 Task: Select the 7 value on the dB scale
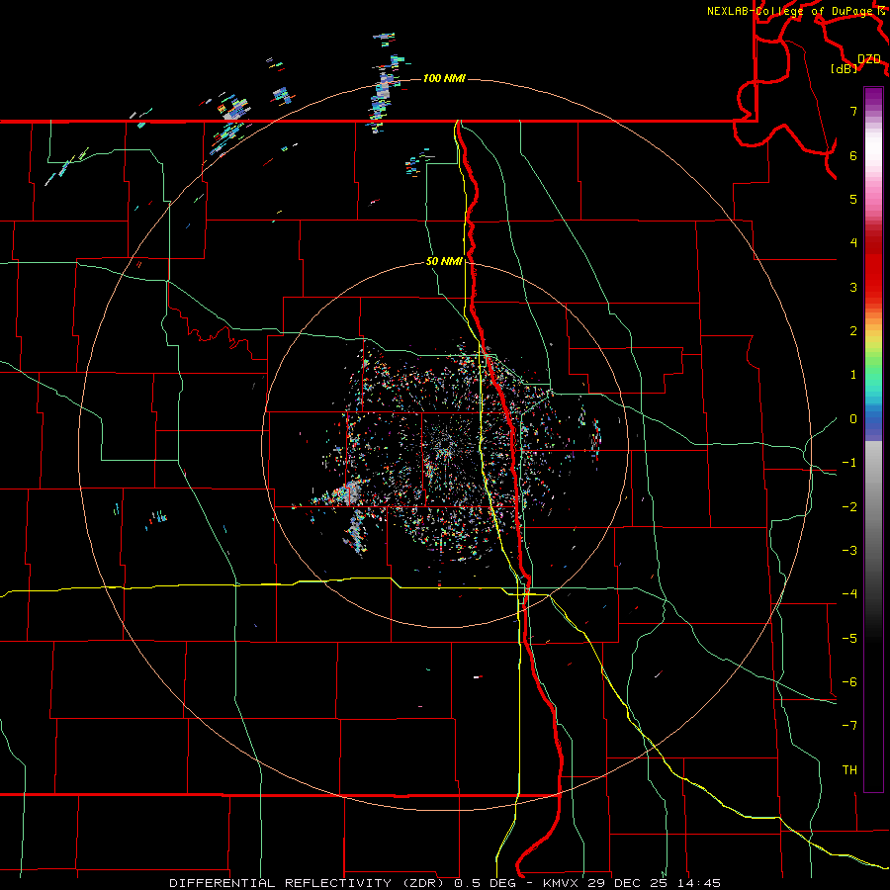pyautogui.click(x=853, y=111)
